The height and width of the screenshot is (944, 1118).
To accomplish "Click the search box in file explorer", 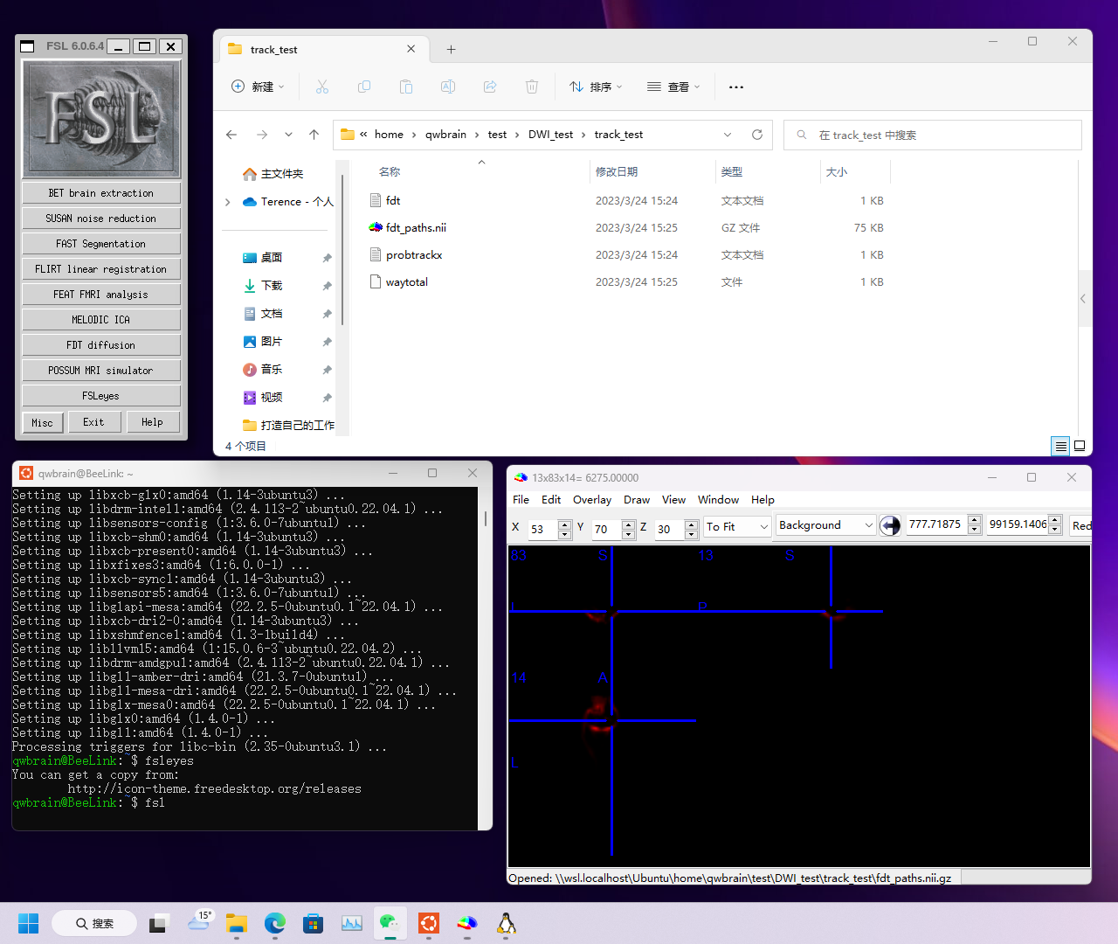I will pyautogui.click(x=932, y=135).
